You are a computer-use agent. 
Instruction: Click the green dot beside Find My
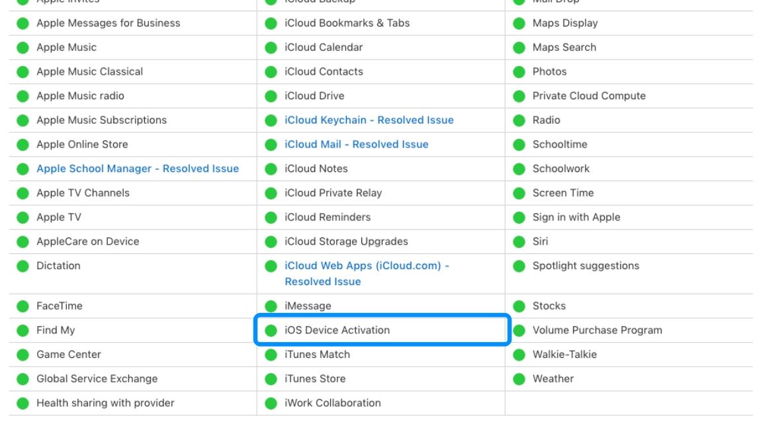22,330
